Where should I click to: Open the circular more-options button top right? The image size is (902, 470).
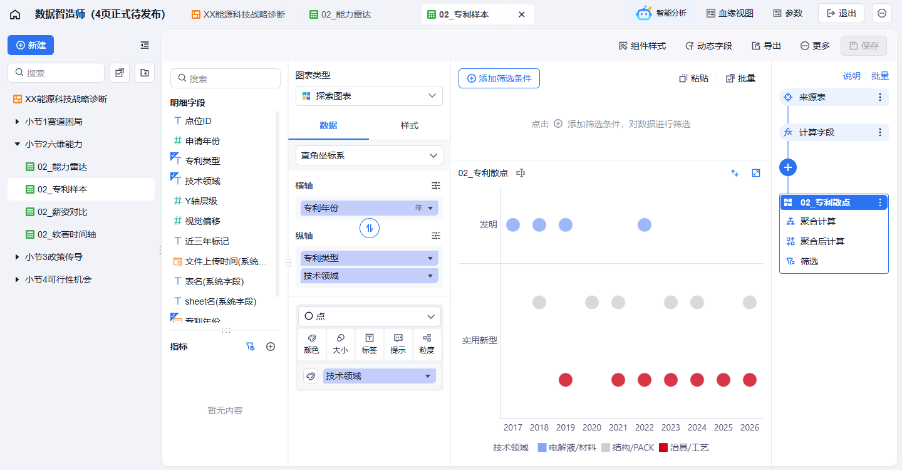pos(882,13)
